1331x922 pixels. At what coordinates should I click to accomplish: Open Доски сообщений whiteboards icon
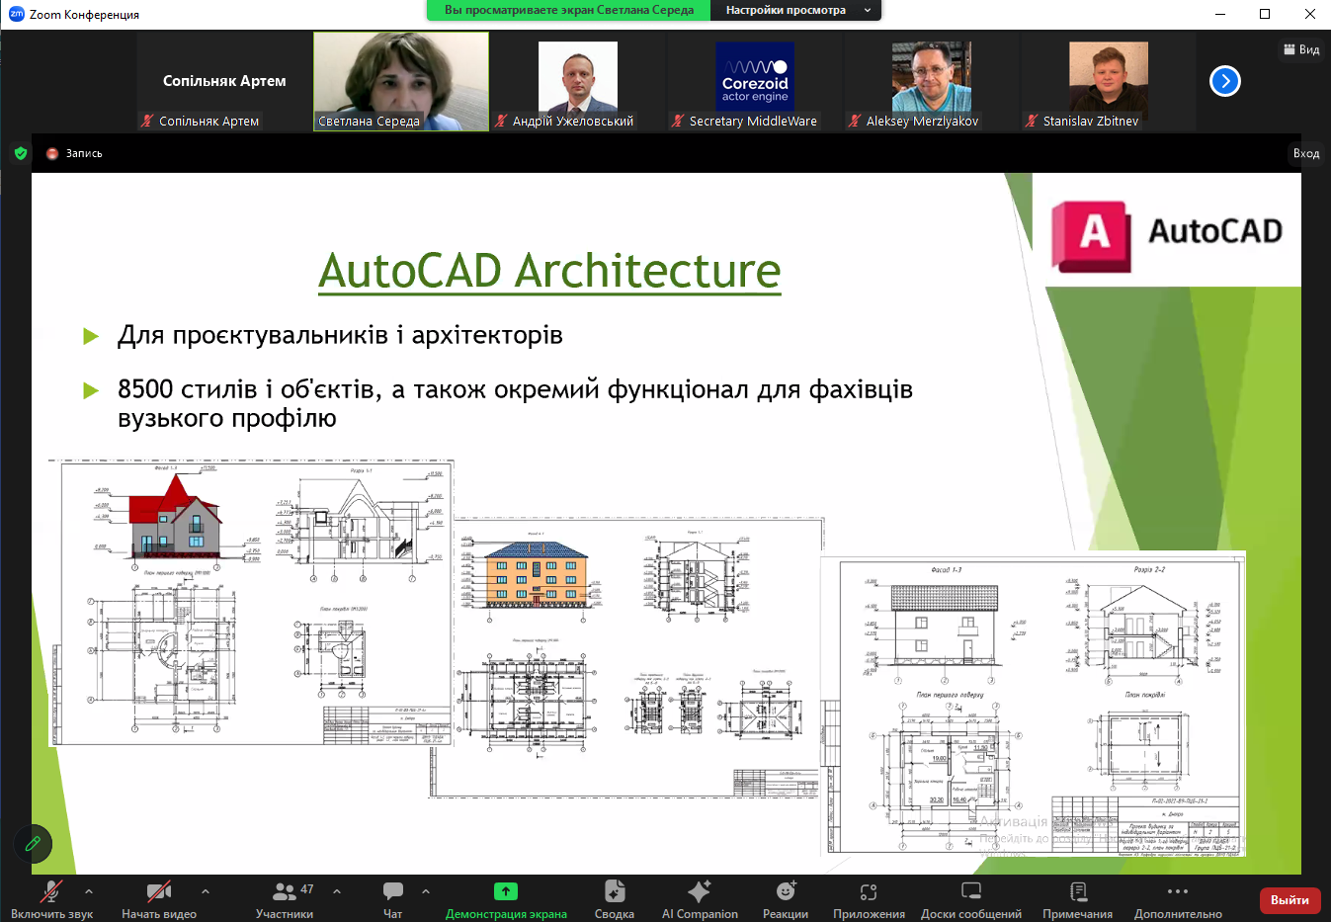click(x=971, y=891)
